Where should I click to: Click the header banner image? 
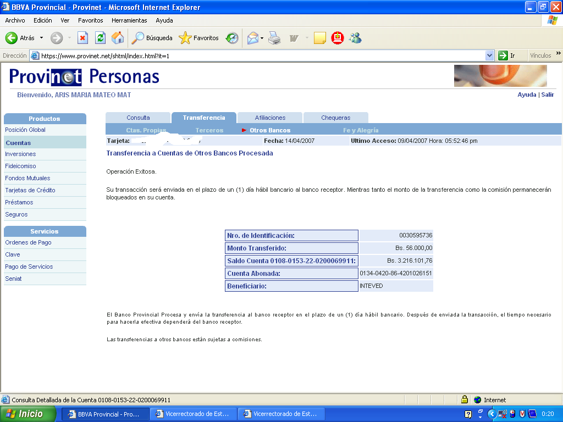click(x=500, y=76)
